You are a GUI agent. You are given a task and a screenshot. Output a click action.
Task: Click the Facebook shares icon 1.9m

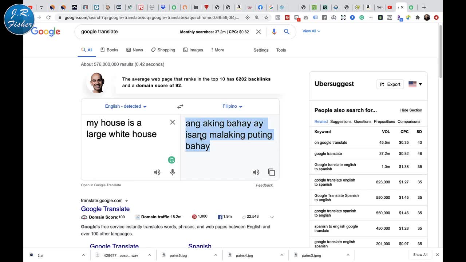click(220, 217)
